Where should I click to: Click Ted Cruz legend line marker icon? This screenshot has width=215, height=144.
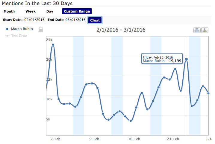point(7,36)
